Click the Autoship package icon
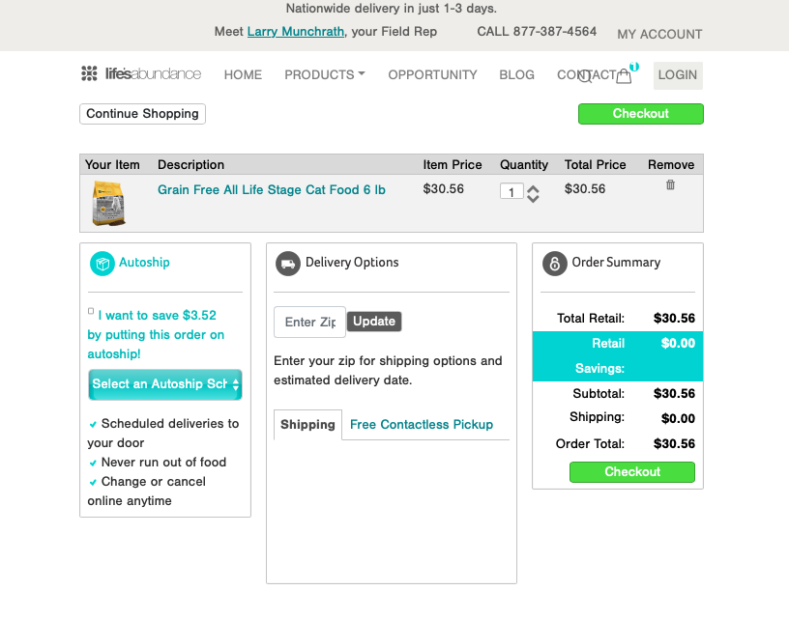Viewport: 789px width, 619px height. [102, 263]
